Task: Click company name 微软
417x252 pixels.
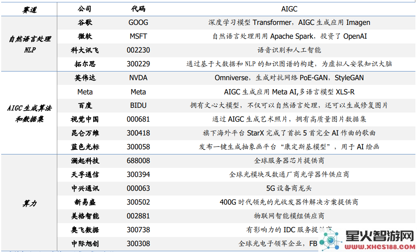Action: pyautogui.click(x=85, y=36)
